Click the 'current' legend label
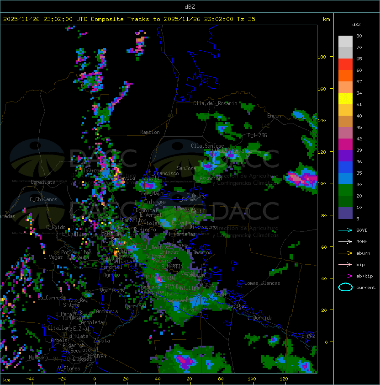The image size is (380, 385). click(x=366, y=288)
